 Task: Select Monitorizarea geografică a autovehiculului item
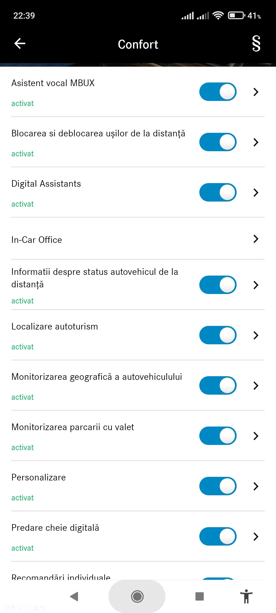tap(138, 385)
